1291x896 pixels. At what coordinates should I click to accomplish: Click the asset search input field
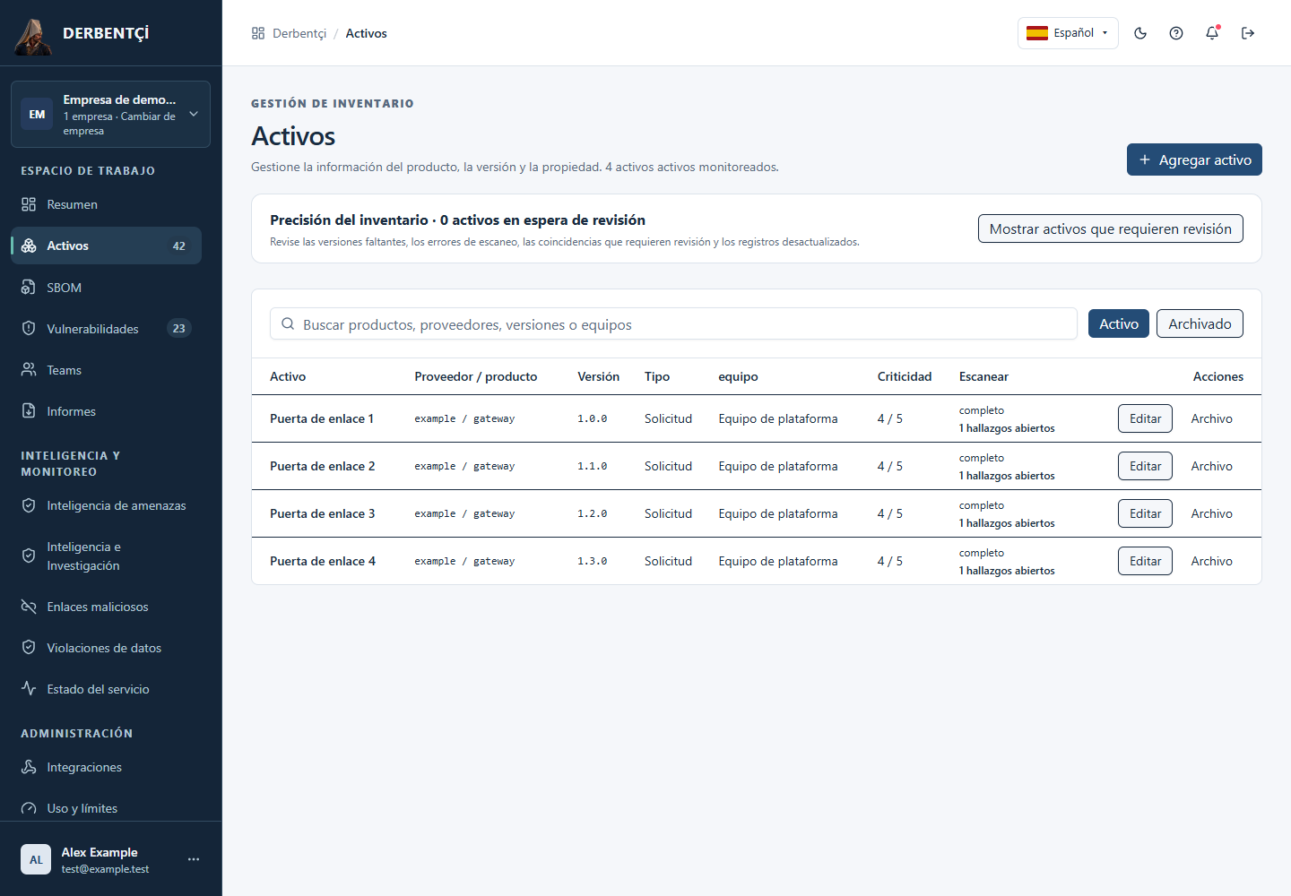pyautogui.click(x=673, y=323)
